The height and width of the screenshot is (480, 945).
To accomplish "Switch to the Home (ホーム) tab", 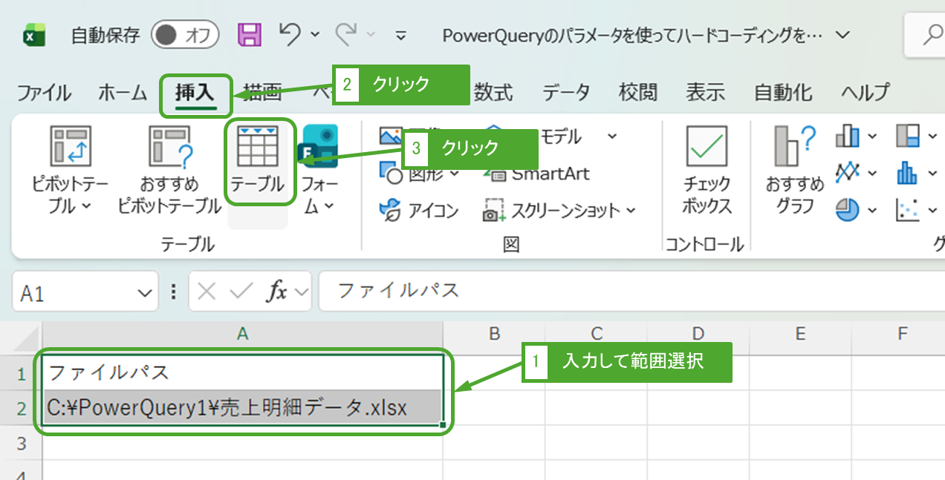I will click(123, 93).
